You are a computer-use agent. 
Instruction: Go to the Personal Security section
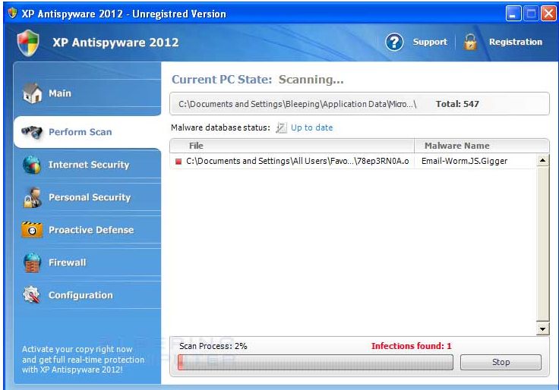coord(87,197)
